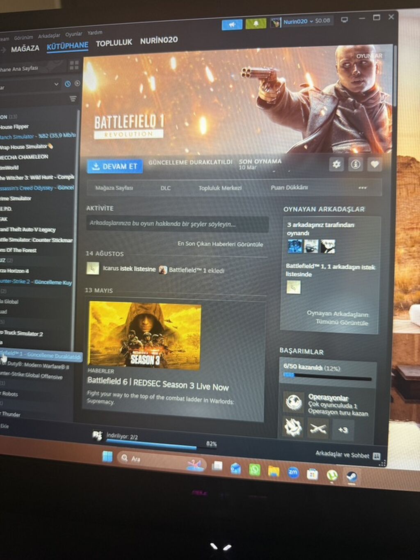The height and width of the screenshot is (560, 420).
Task: Select Ranch Simulator in library list
Action: point(38,136)
